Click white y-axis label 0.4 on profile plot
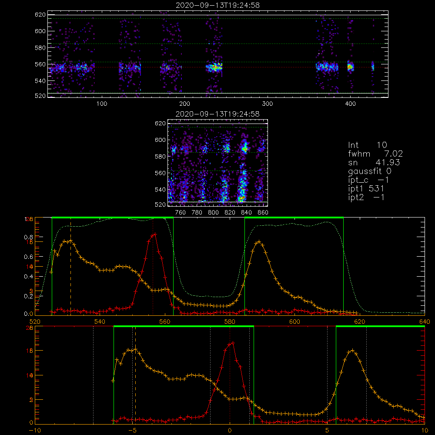 coord(29,277)
